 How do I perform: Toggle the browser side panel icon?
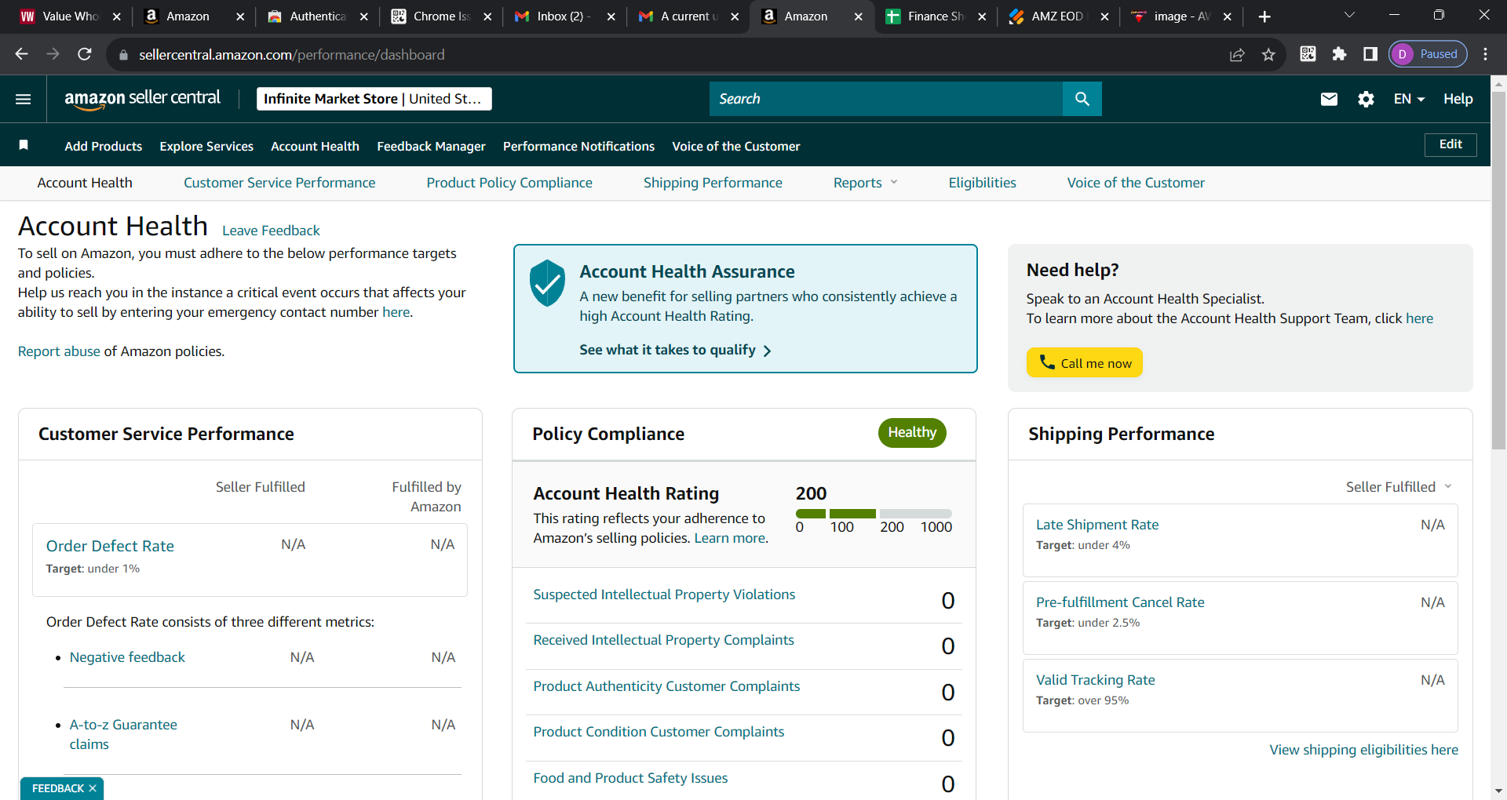(1370, 54)
